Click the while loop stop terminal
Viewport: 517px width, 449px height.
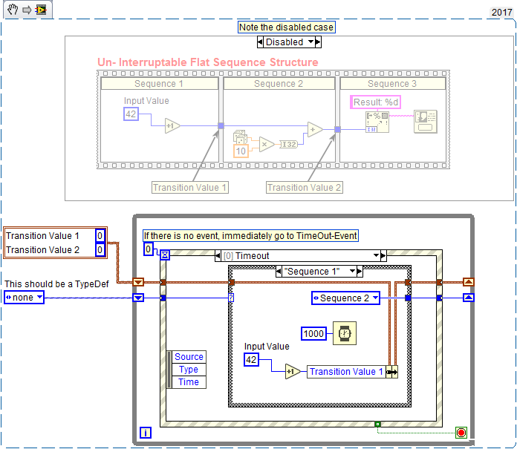point(461,432)
